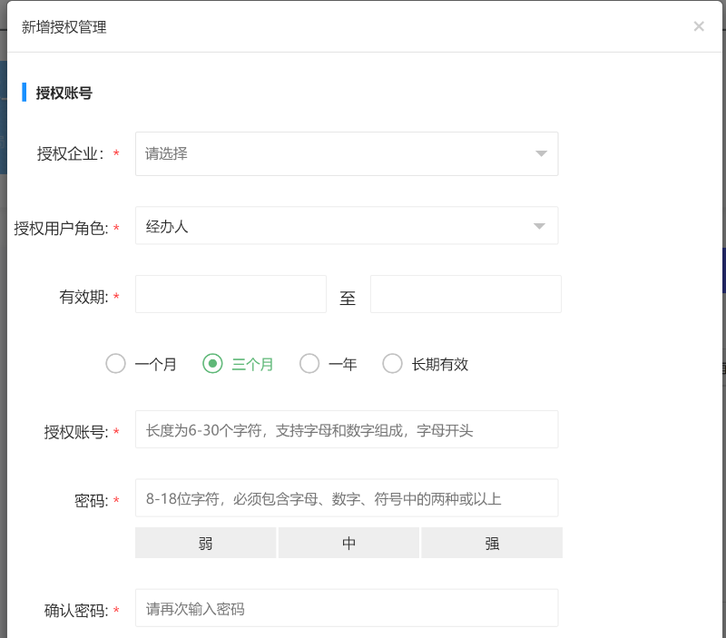
Task: Click the 密码 password input field
Action: 347,498
